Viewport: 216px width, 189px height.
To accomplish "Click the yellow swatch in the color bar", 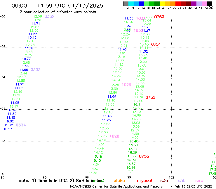I will (x=162, y=3).
